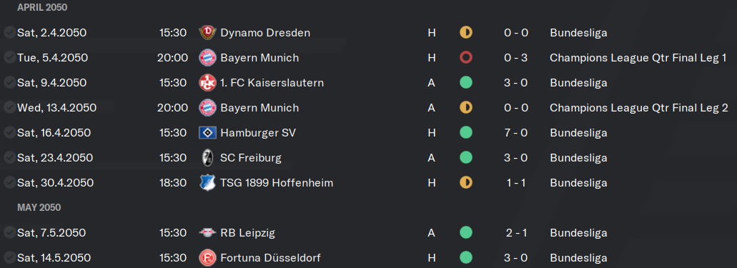Click the TSG 1899 Hoffenheim badge
Screen dimensions: 737x268
207,182
